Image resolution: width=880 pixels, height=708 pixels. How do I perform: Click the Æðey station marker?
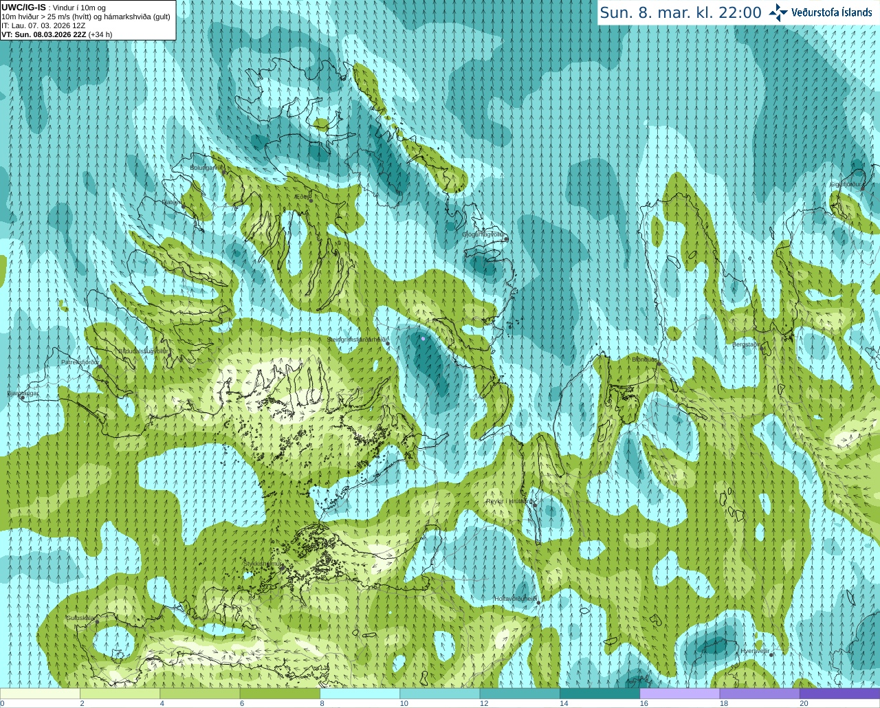311,201
